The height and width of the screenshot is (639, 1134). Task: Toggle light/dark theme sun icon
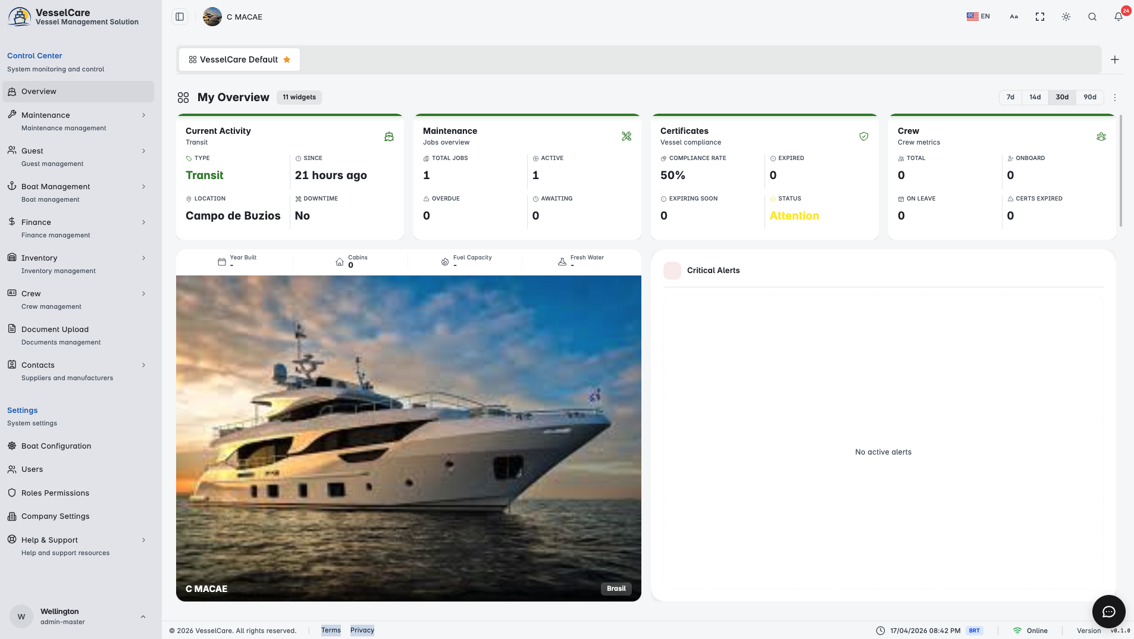[1066, 17]
